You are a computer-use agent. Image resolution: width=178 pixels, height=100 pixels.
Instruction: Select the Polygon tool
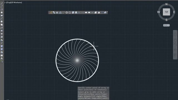coord(2,12)
